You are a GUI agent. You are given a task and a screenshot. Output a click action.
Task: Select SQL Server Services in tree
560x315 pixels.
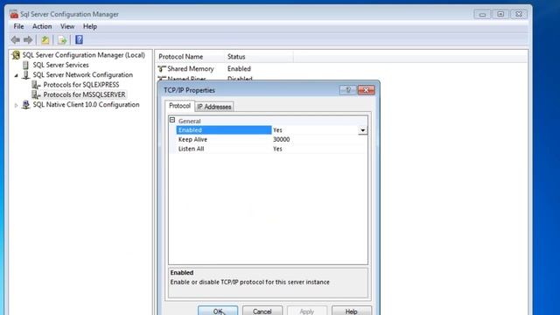[x=60, y=65]
